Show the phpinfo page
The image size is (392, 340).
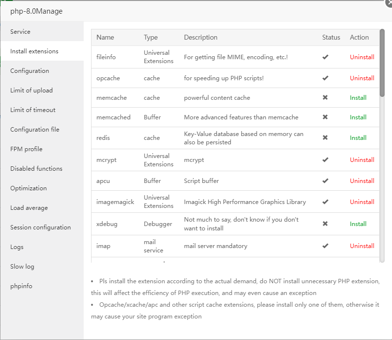22,286
